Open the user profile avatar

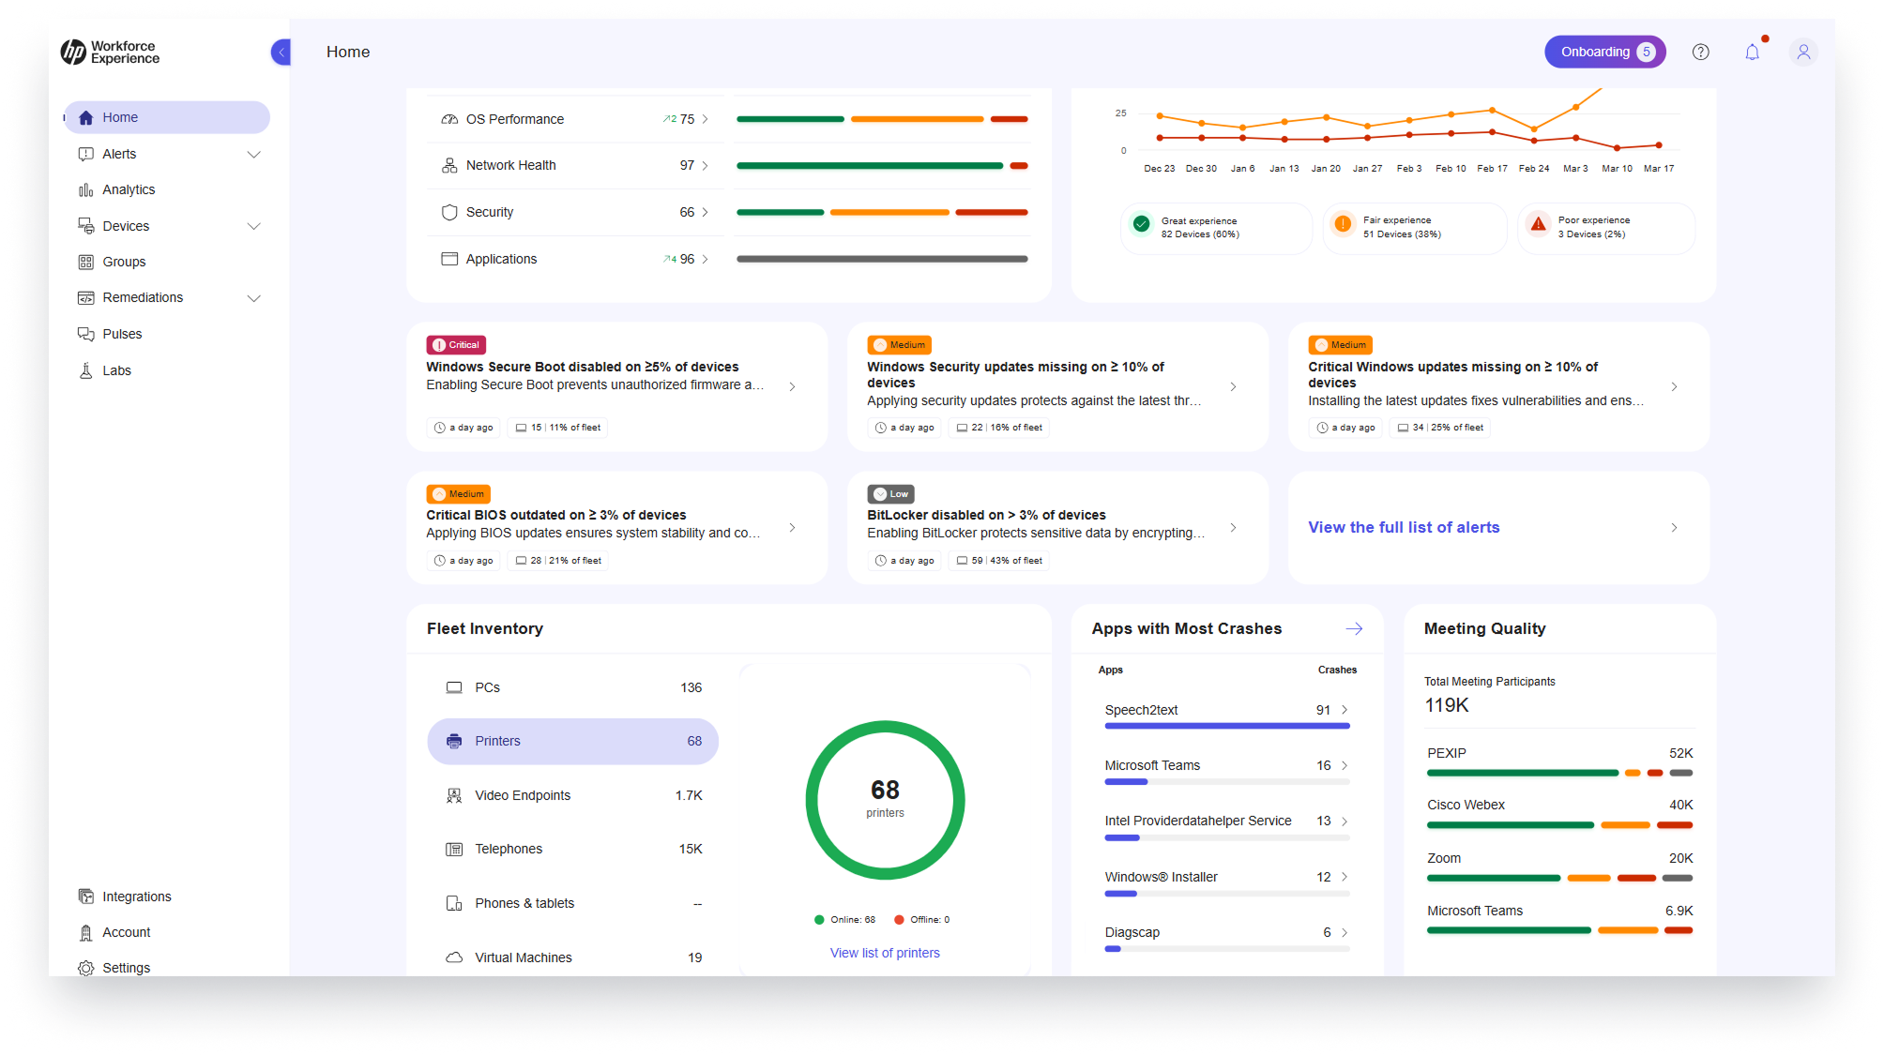(1802, 53)
